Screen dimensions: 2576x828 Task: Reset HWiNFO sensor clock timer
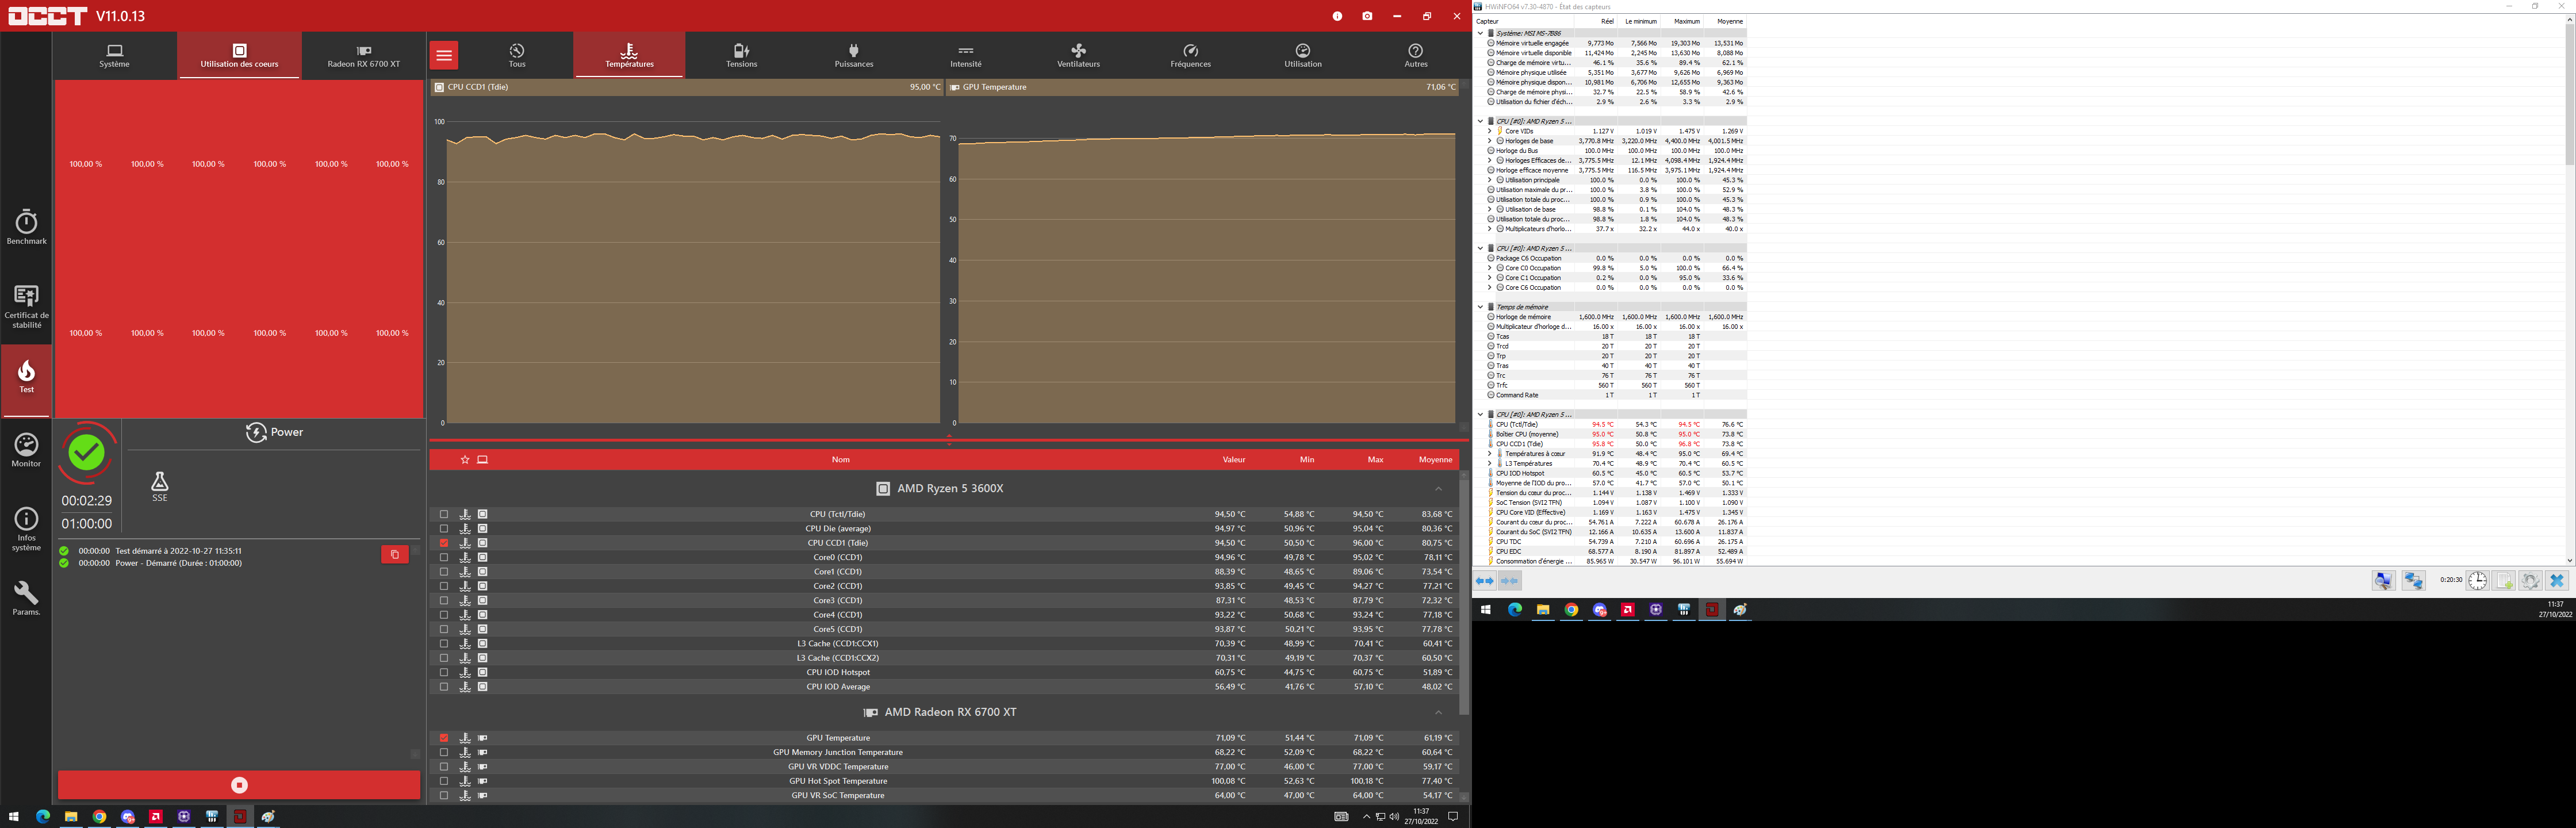(x=2477, y=581)
